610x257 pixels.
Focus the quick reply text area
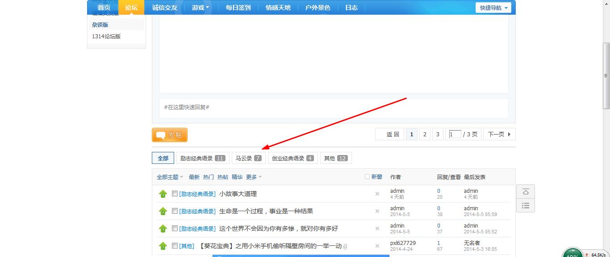pos(334,107)
